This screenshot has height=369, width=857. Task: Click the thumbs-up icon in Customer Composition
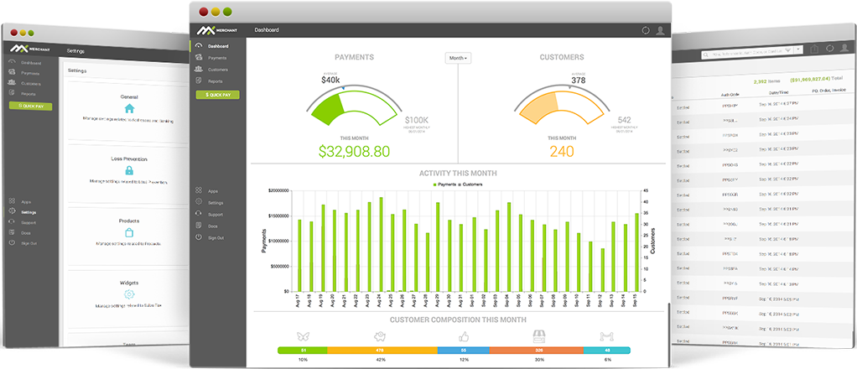coord(464,335)
